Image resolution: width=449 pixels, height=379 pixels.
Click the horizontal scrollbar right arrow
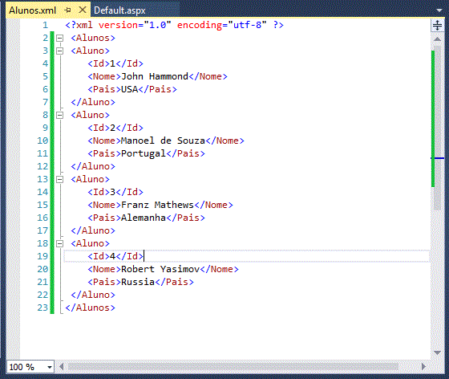pyautogui.click(x=423, y=367)
